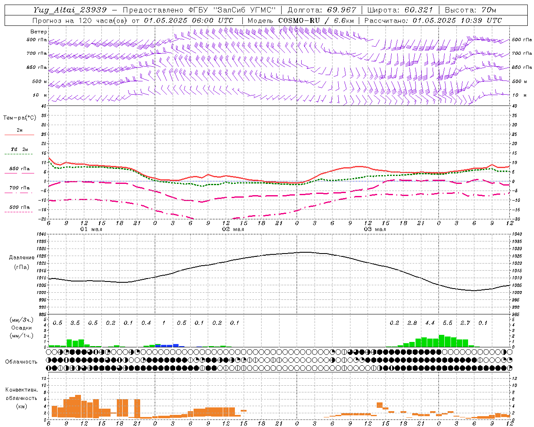Click the Облачность panel label

tap(21, 362)
